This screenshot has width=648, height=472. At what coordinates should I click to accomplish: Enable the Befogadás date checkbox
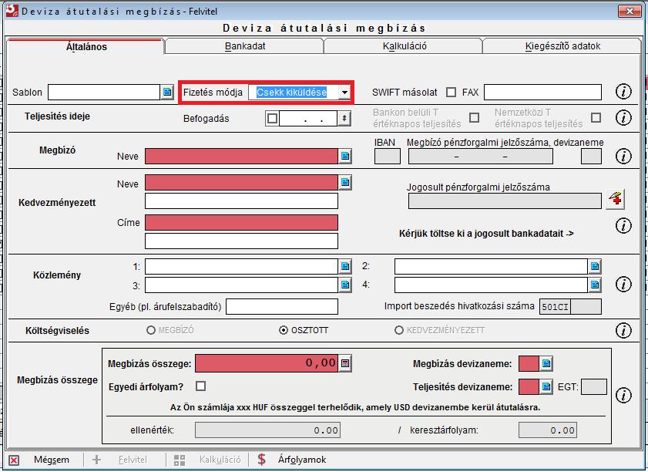272,118
